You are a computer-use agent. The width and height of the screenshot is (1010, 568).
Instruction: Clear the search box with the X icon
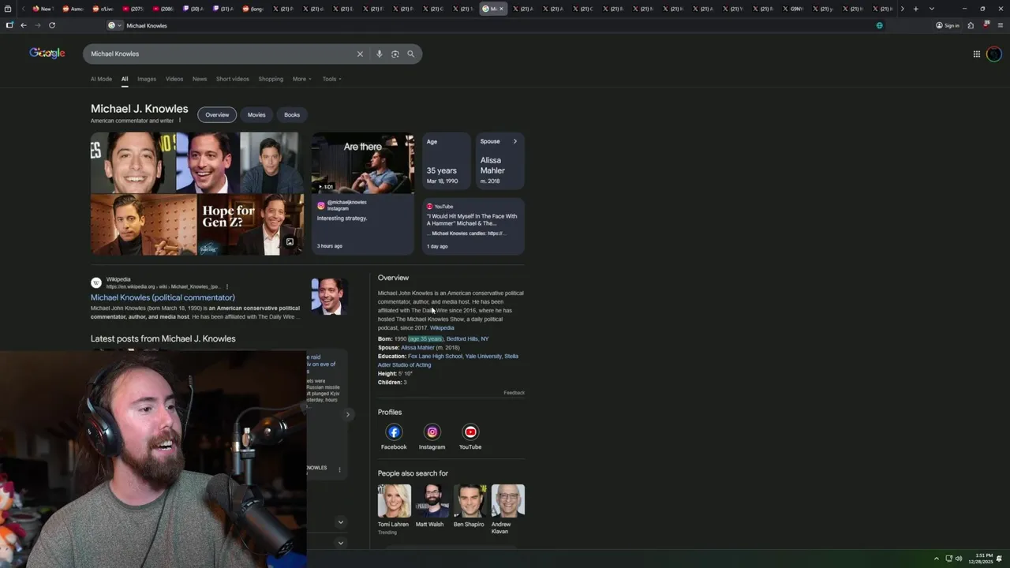pyautogui.click(x=360, y=54)
